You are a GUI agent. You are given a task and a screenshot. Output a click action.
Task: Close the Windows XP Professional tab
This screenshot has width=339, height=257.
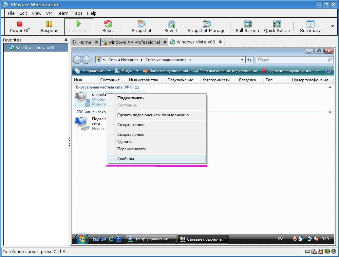click(165, 42)
